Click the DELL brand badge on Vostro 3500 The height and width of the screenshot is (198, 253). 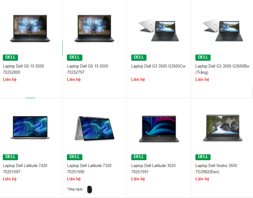[203, 157]
